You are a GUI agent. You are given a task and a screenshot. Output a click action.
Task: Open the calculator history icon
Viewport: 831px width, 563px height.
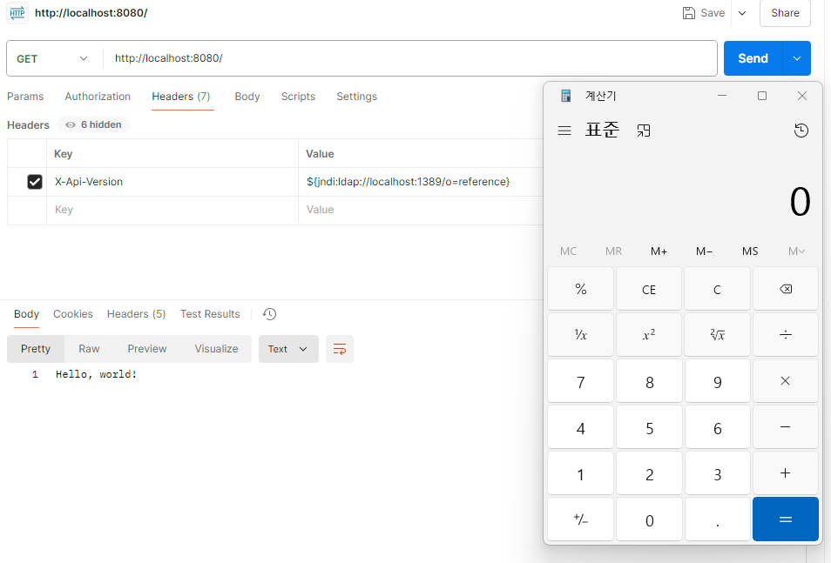tap(801, 131)
